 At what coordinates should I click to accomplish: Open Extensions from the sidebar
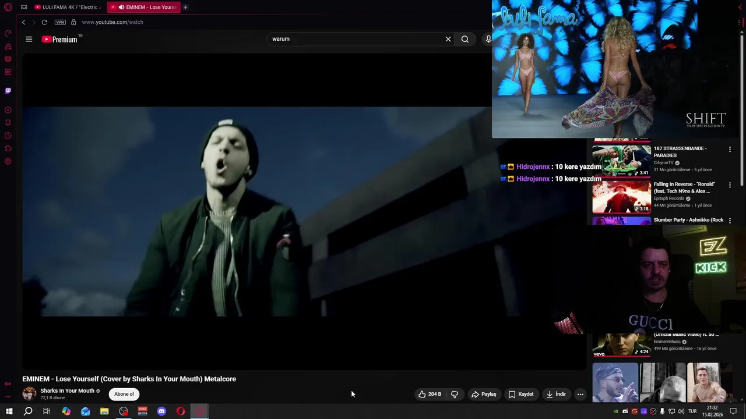pyautogui.click(x=8, y=148)
